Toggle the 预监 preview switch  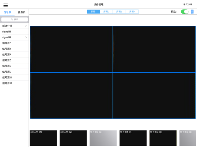[x=185, y=12]
